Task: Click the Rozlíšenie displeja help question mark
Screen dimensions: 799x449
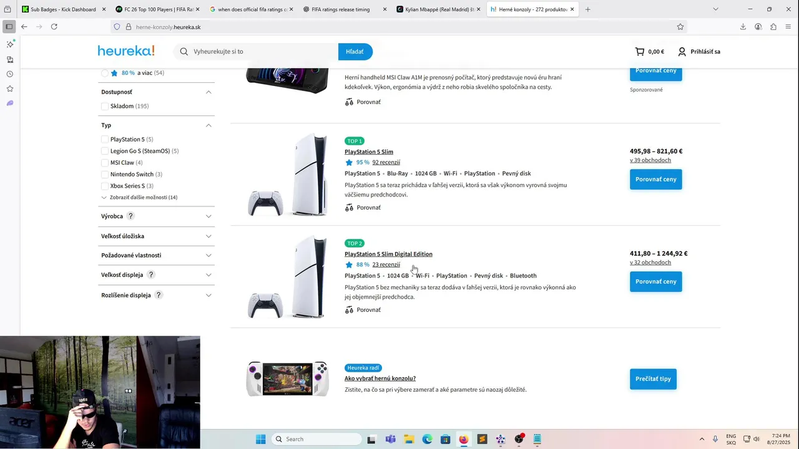Action: click(x=159, y=295)
